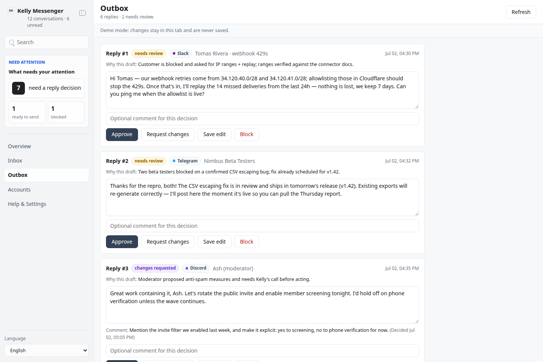
Task: Click the Telegram channel badge
Action: tap(185, 161)
